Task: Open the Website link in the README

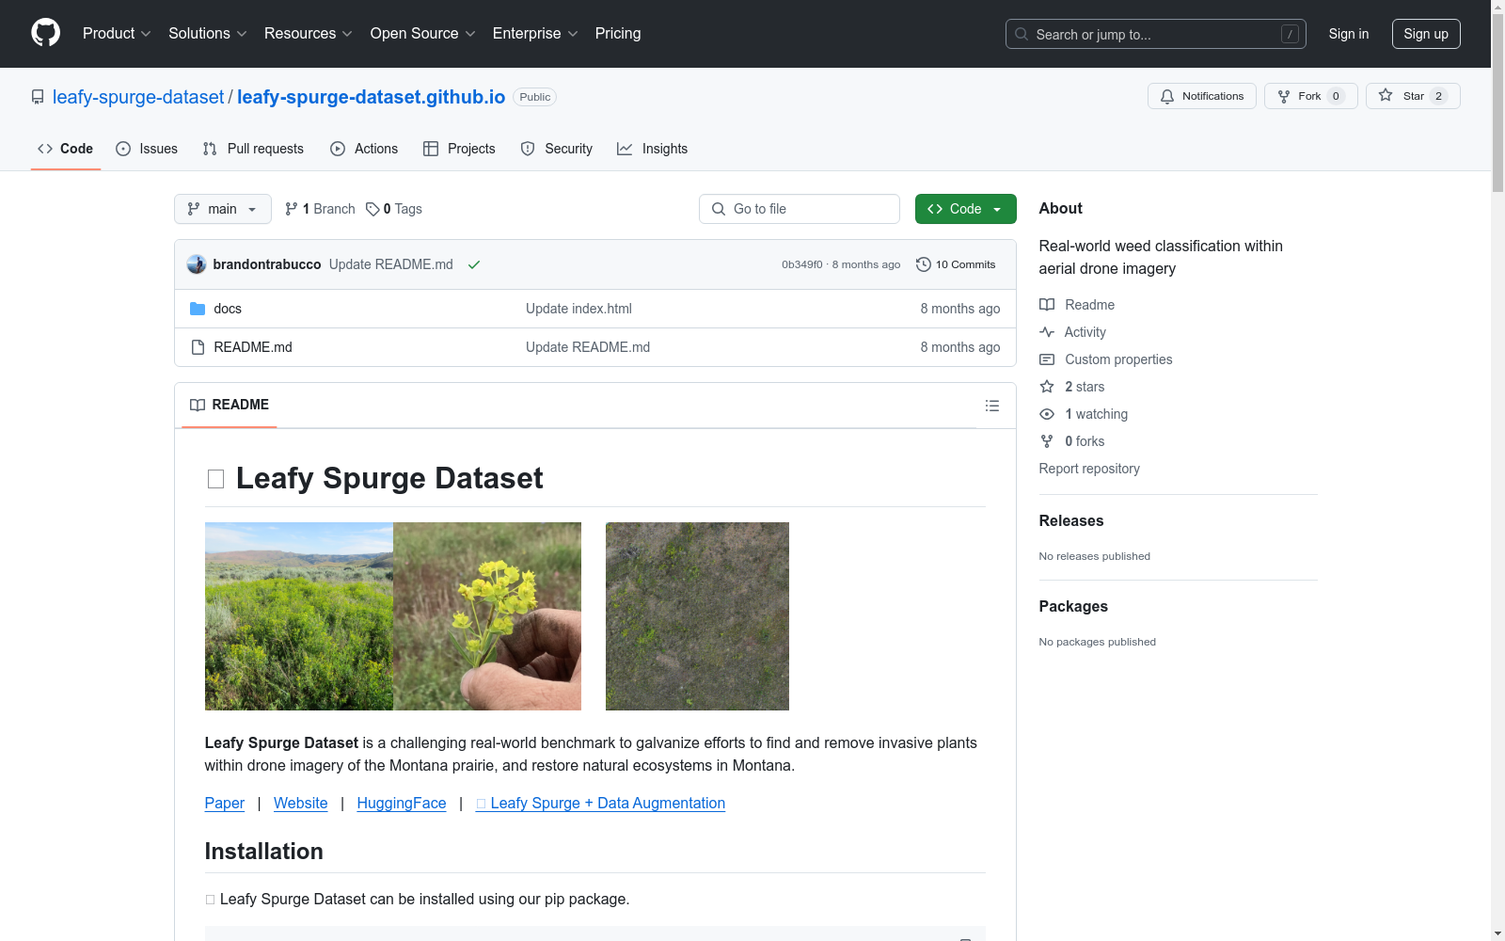Action: tap(301, 803)
